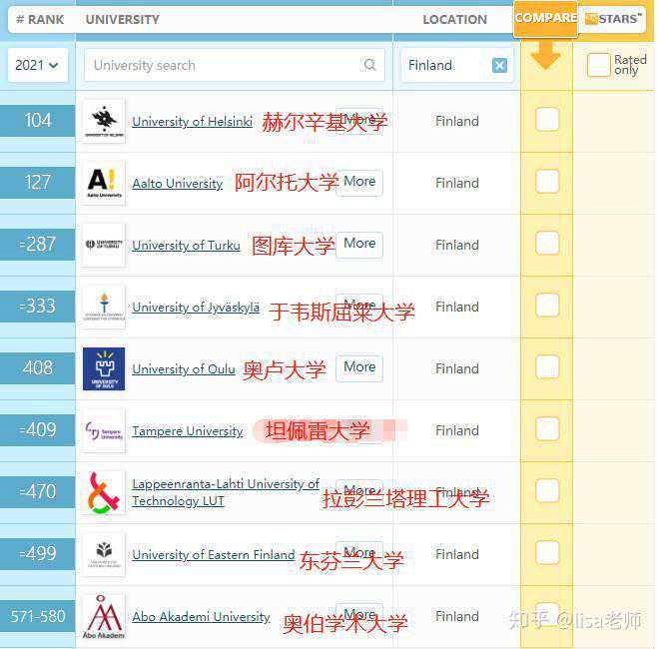The image size is (659, 649).
Task: Click the COMPARE tab header
Action: [x=545, y=18]
